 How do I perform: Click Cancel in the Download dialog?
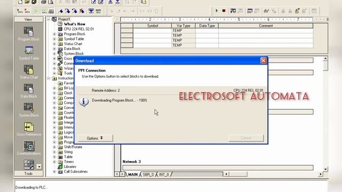tap(246, 138)
